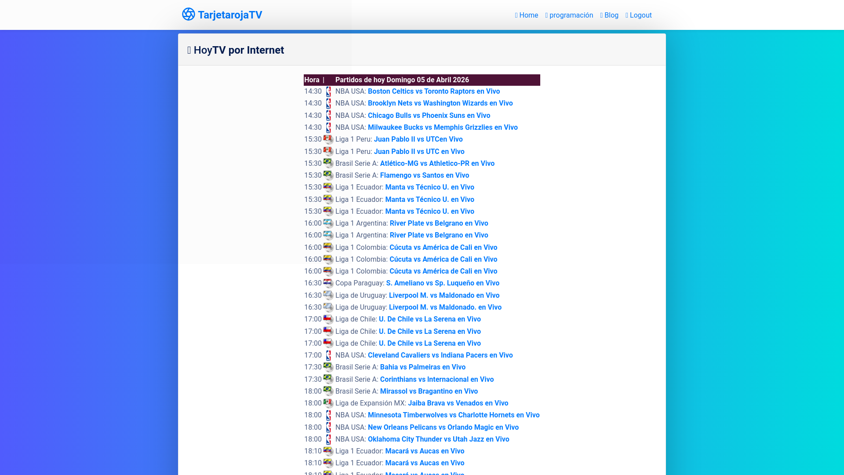
Task: Open Juan Pablo II vs UTC en Vivo link
Action: [419, 152]
